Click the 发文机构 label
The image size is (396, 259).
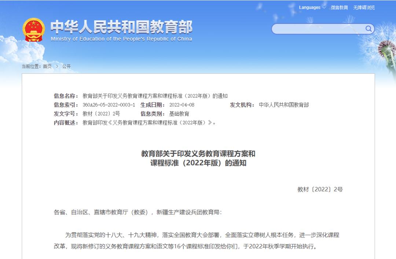coord(242,105)
